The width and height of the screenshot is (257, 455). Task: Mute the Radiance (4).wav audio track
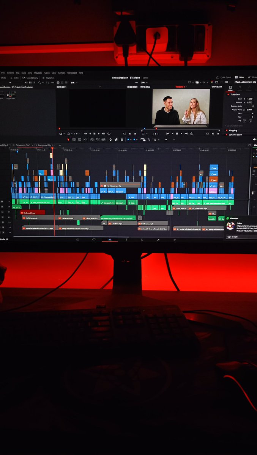click(x=2, y=212)
